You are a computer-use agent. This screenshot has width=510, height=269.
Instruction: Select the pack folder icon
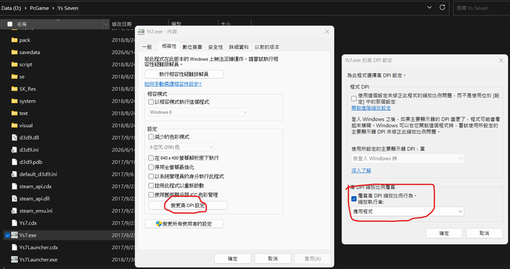click(14, 40)
